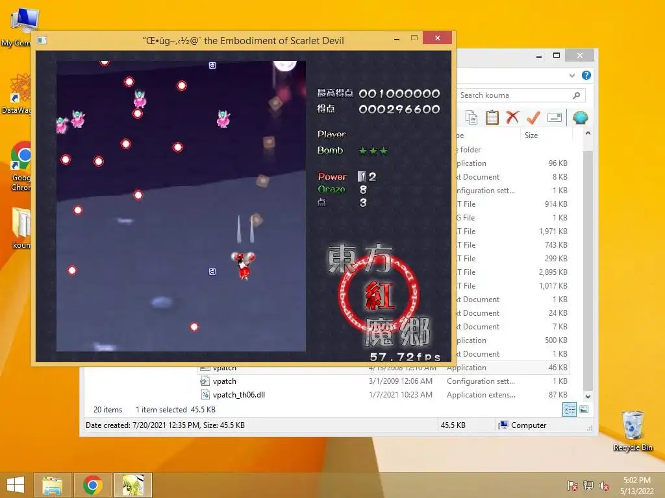665x498 pixels.
Task: Click the 24 KB Document row
Action: [512, 313]
